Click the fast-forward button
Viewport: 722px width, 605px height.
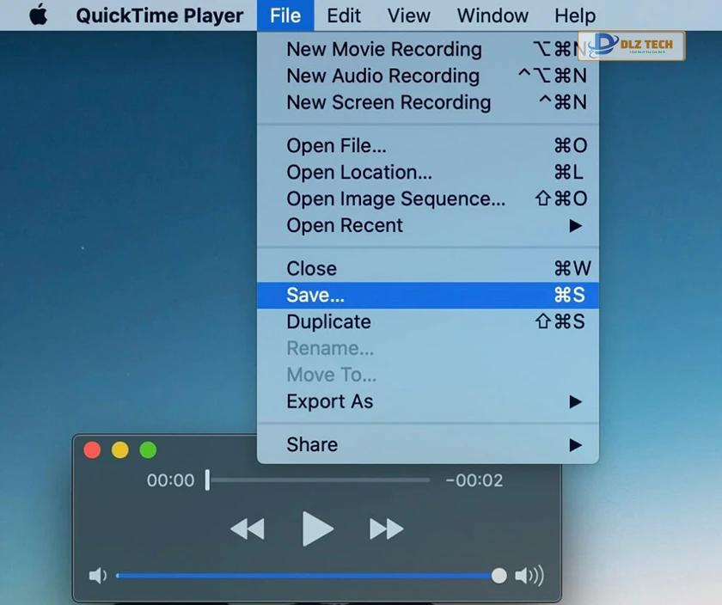tap(387, 529)
